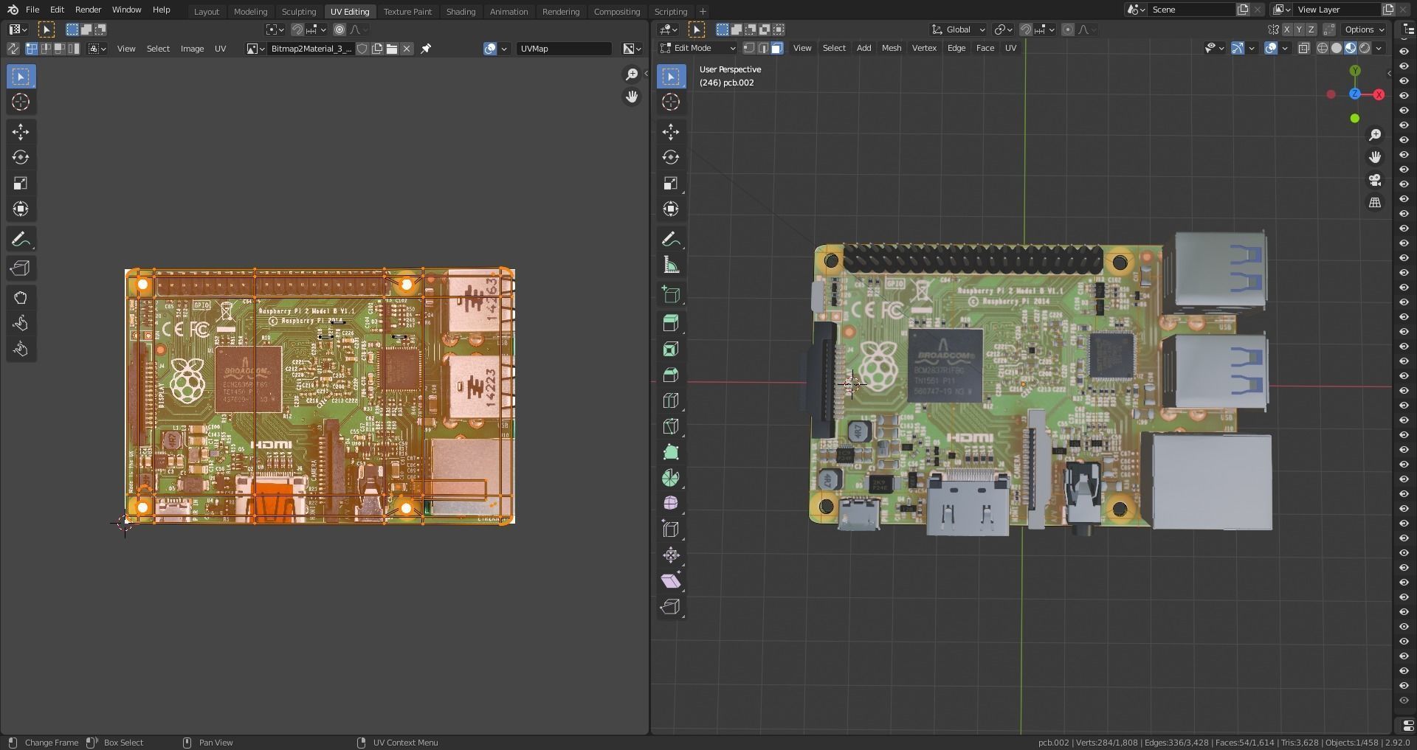Toggle snapping magnet in UV editor header
1417x750 pixels.
click(297, 29)
